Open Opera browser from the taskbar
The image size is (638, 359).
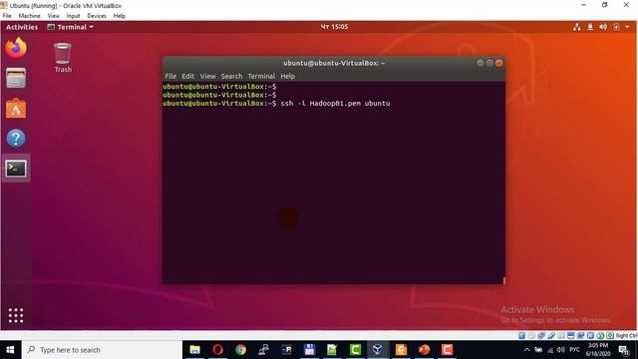coord(217,350)
